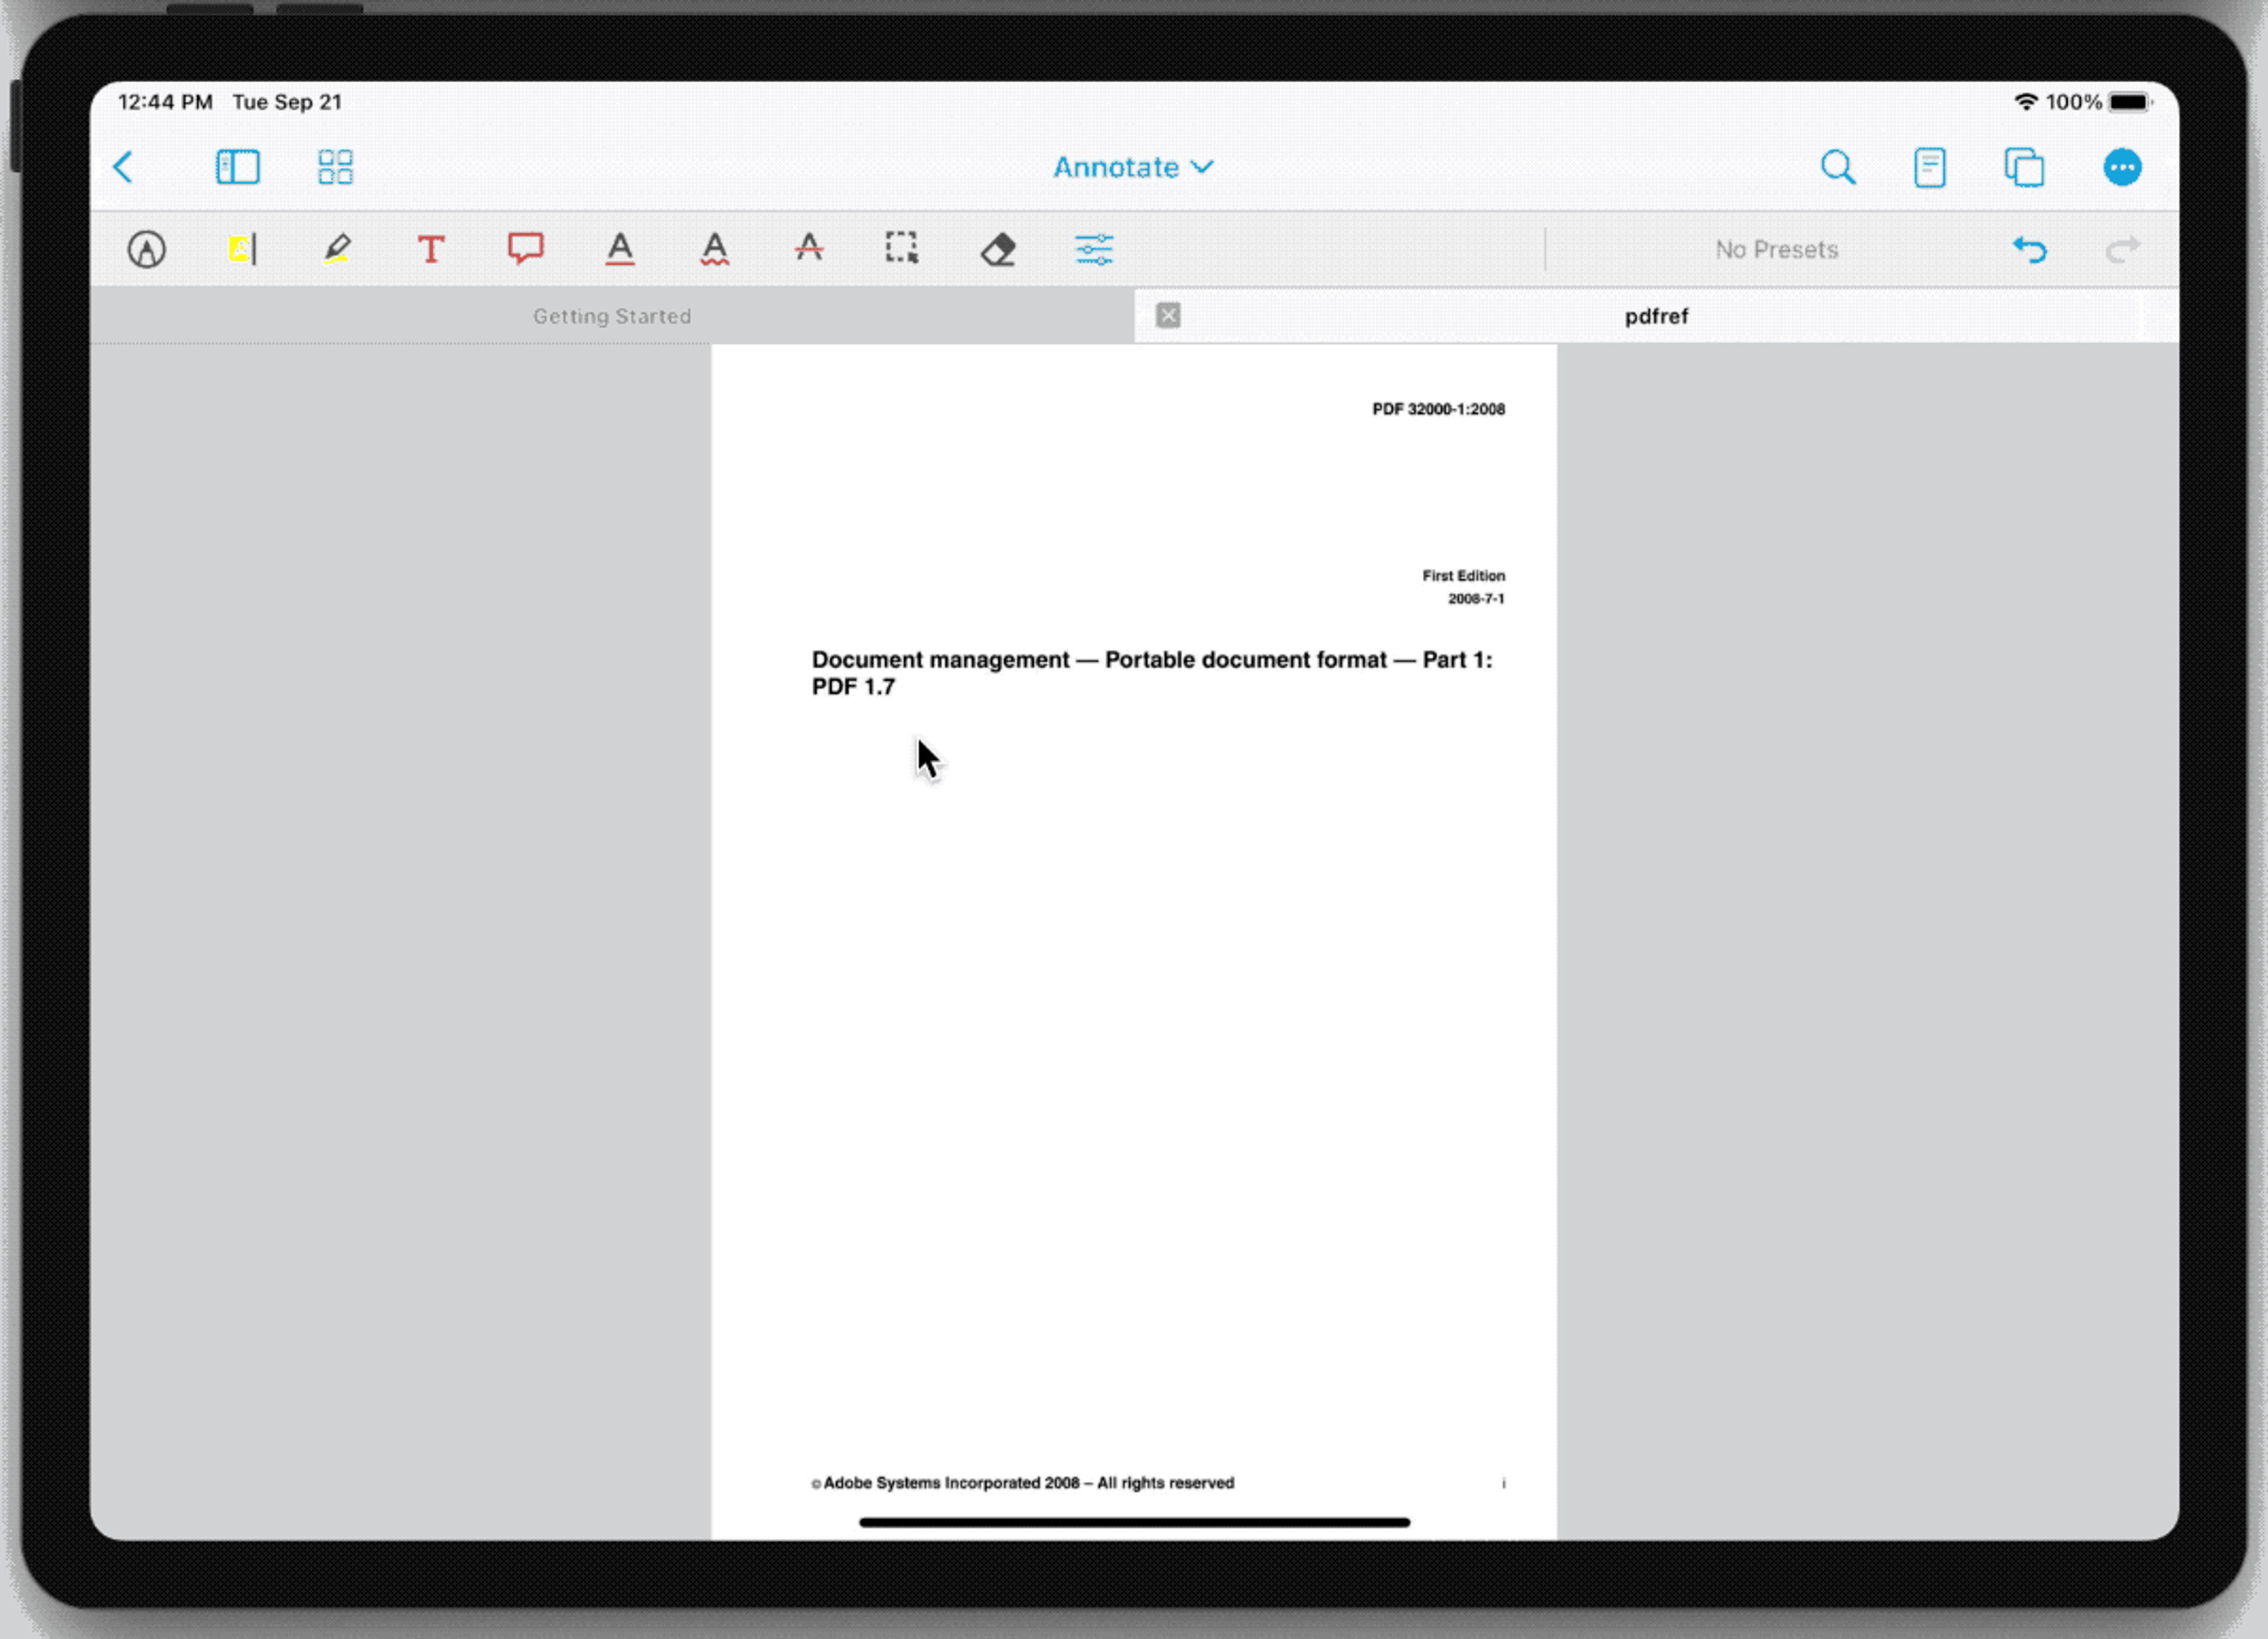Image resolution: width=2268 pixels, height=1639 pixels.
Task: Select the squiggly underline tool
Action: coord(714,248)
